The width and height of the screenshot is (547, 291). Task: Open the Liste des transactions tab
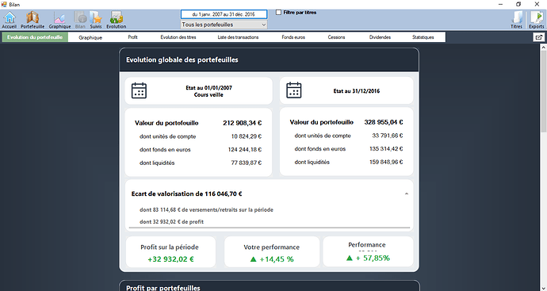[x=238, y=37]
